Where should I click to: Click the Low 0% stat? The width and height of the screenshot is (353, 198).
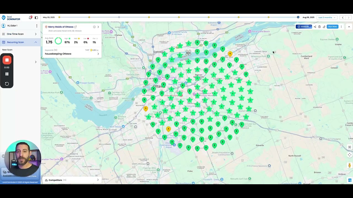click(x=85, y=41)
